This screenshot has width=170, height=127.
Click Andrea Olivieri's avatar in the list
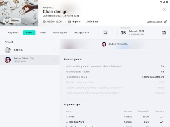8,60
